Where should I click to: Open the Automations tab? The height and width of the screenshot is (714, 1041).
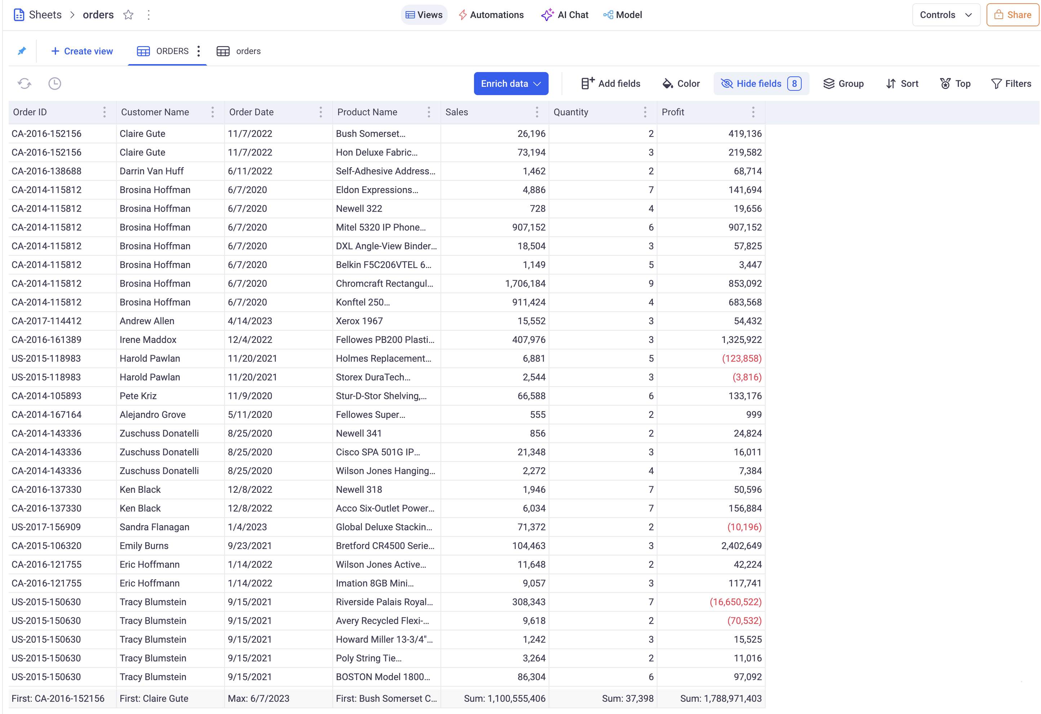point(491,15)
